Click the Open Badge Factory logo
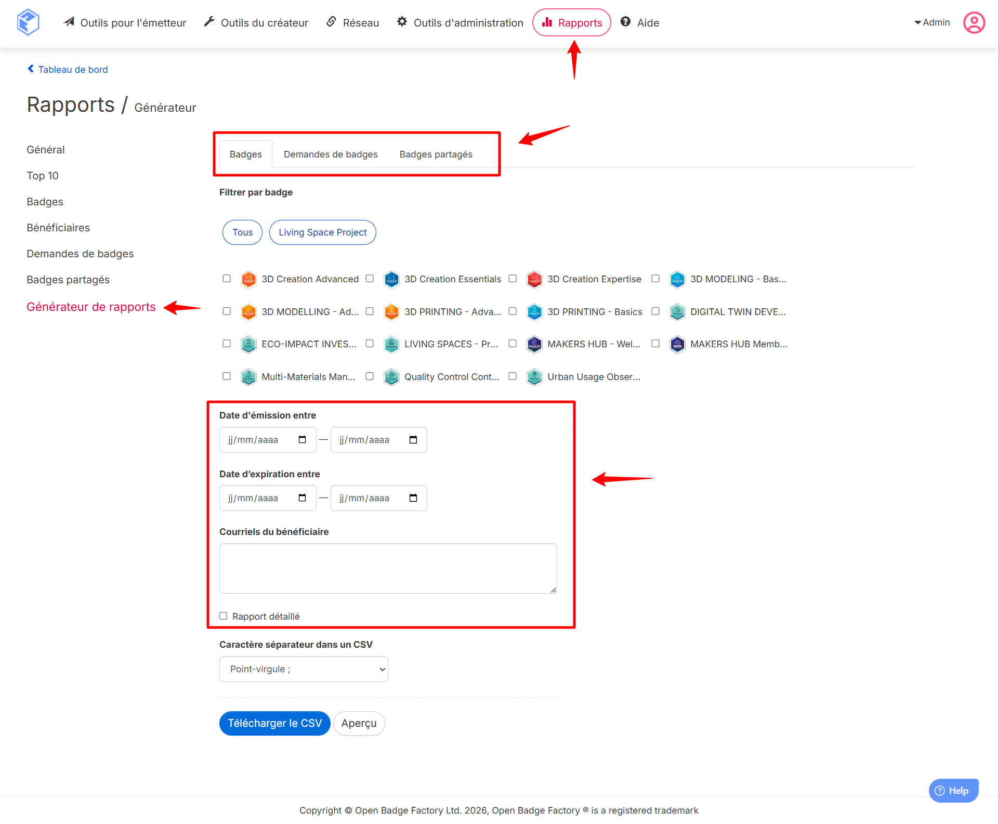This screenshot has height=824, width=998. coord(28,22)
